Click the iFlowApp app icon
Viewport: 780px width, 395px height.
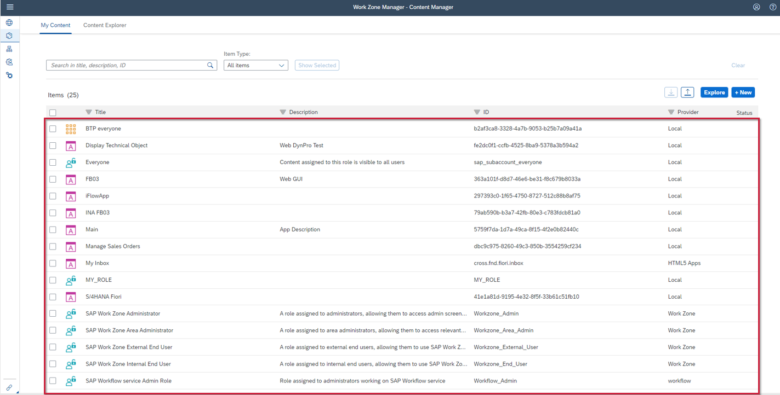71,196
